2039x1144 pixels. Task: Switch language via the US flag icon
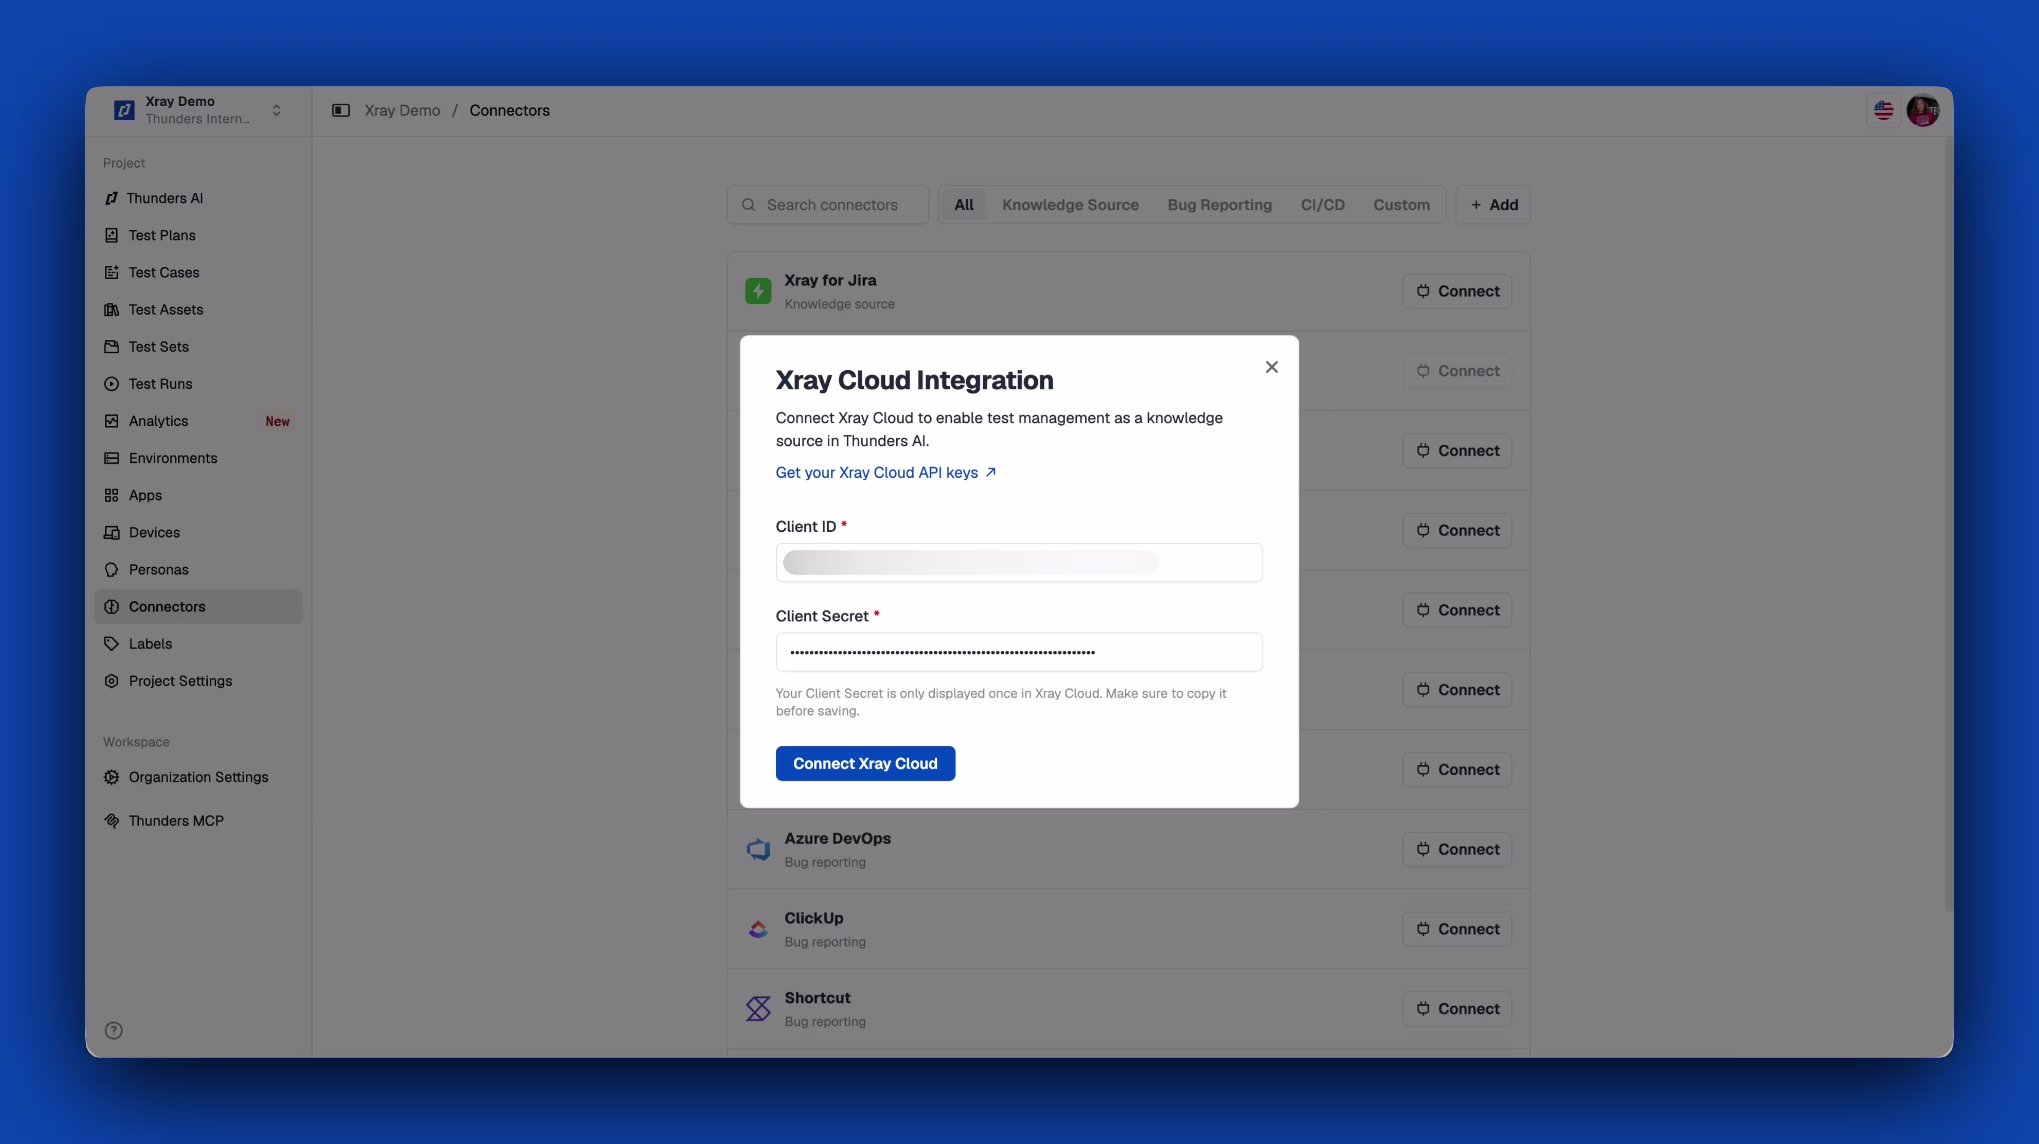pos(1884,111)
